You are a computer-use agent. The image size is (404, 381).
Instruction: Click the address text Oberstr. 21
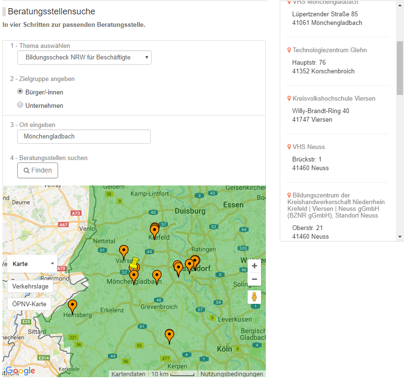click(x=308, y=228)
